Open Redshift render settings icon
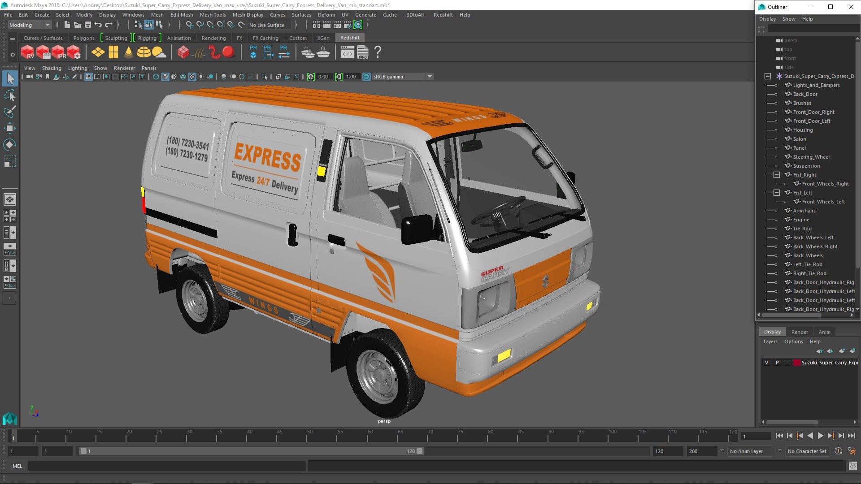The height and width of the screenshot is (484, 861). click(74, 52)
